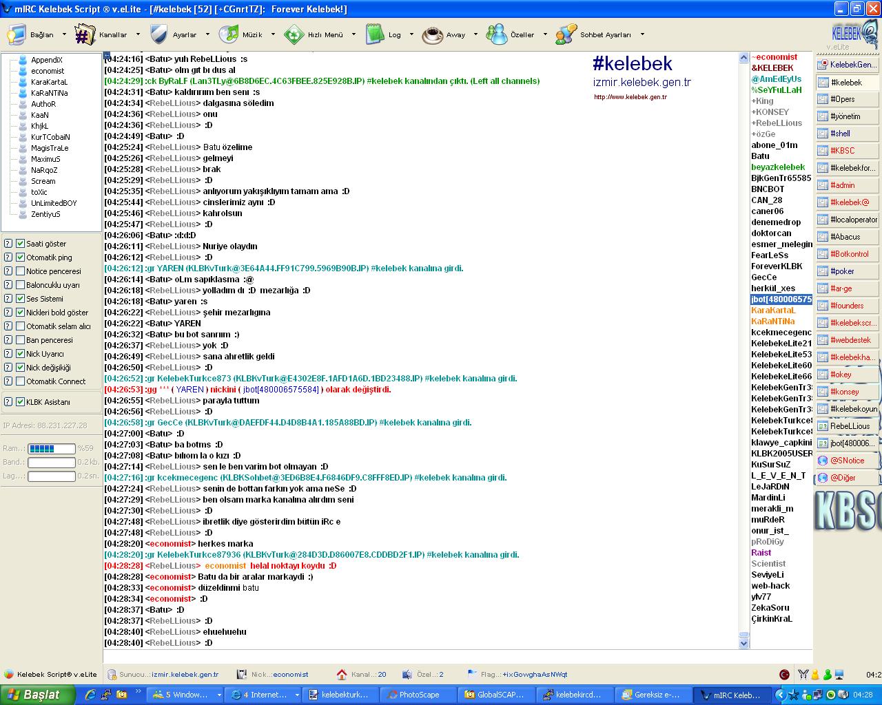Uncheck Saati göster option
Image resolution: width=882 pixels, height=705 pixels.
[21, 244]
